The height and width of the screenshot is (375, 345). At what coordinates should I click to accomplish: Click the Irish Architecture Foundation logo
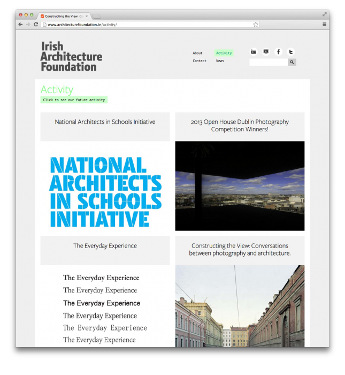point(71,56)
